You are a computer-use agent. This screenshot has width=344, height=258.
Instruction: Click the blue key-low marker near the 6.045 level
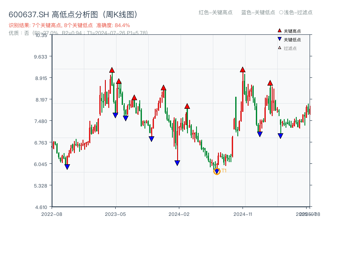[x=177, y=162]
